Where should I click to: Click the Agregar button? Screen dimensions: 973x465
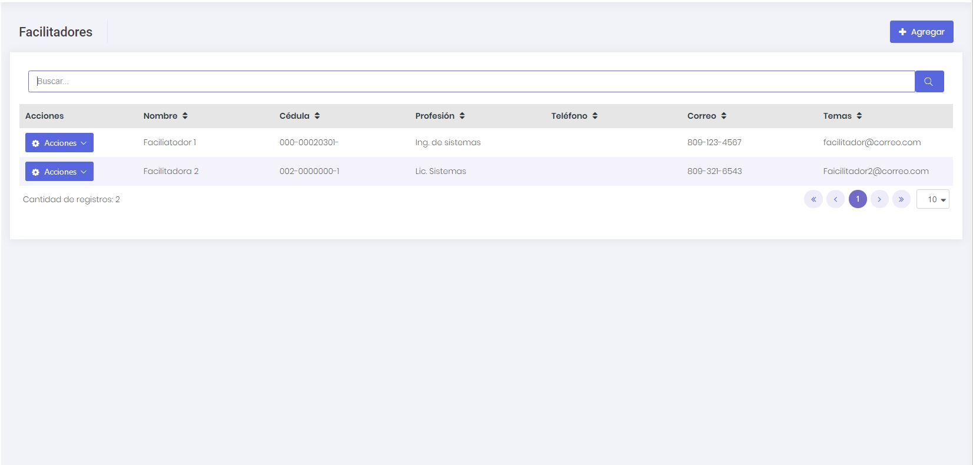point(922,32)
